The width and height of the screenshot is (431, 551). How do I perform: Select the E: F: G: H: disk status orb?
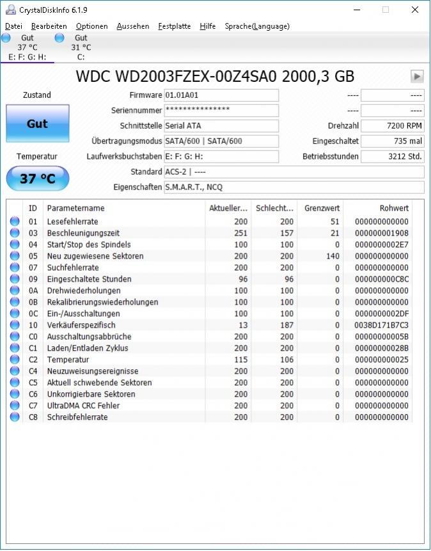coord(6,38)
